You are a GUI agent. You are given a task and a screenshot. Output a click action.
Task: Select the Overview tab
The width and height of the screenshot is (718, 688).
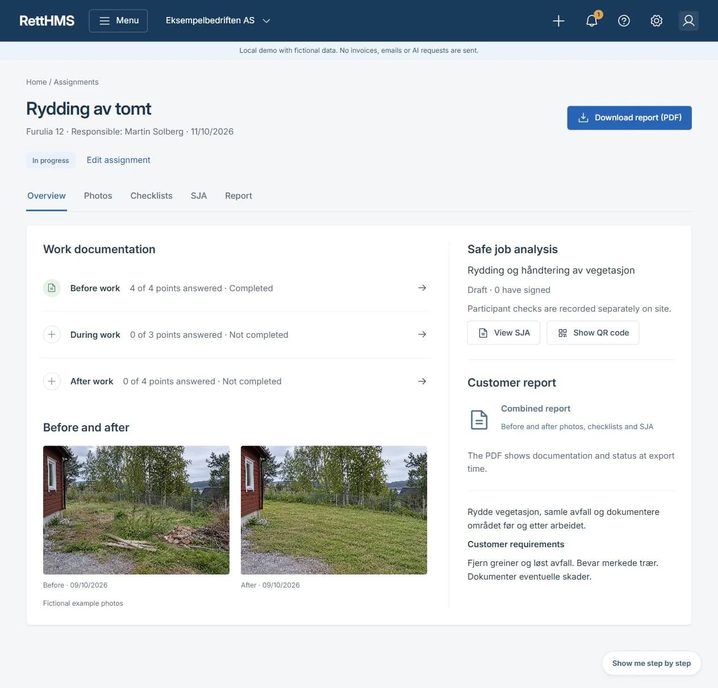[x=47, y=196]
